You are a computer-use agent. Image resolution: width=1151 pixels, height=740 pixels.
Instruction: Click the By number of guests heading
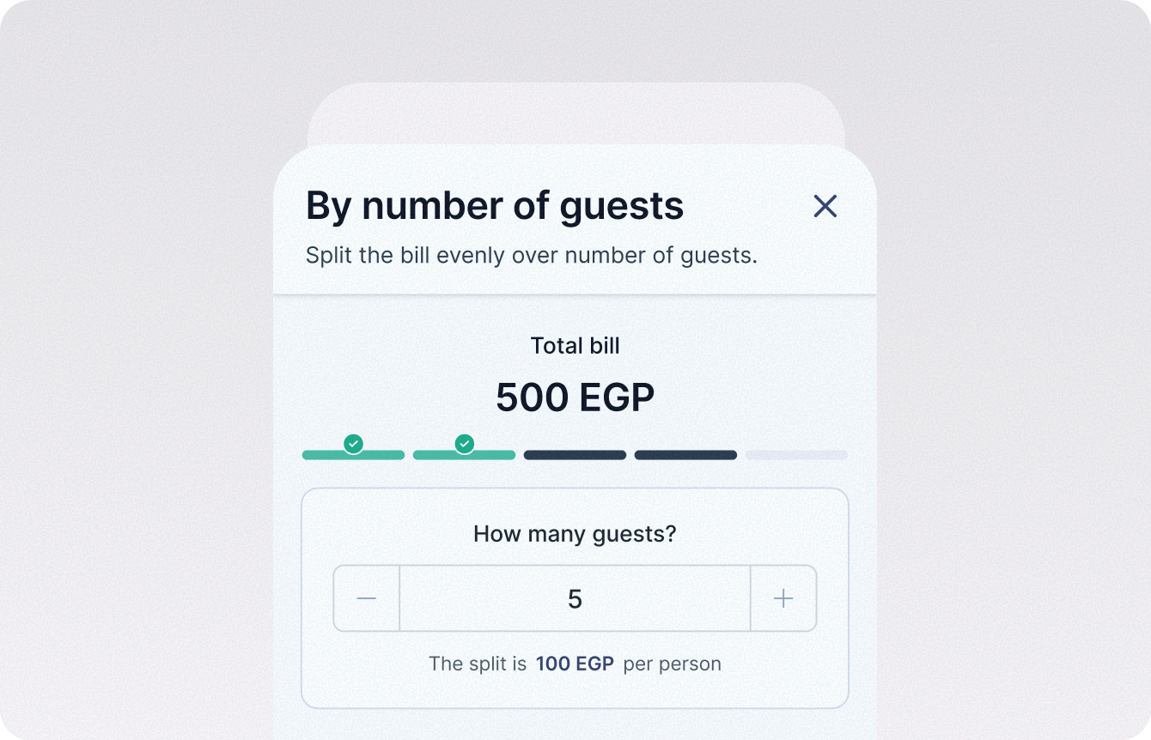[x=495, y=206]
